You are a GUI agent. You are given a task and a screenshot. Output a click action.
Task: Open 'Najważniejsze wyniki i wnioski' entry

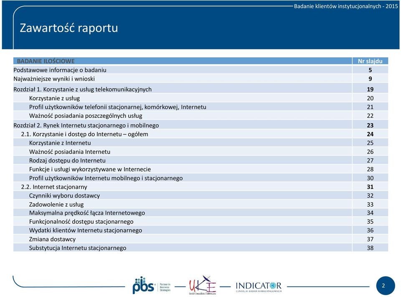pyautogui.click(x=54, y=79)
